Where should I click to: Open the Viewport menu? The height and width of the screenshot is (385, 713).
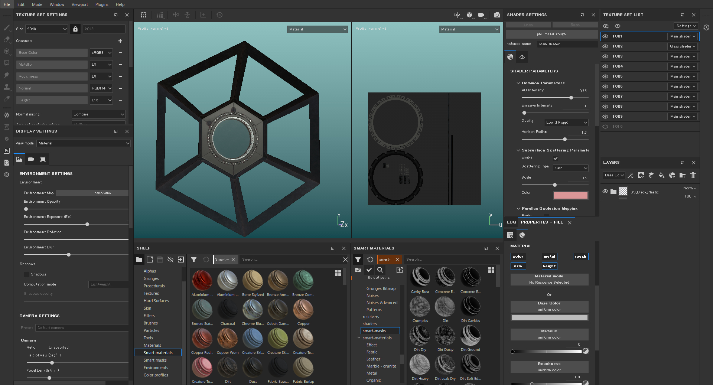[80, 4]
